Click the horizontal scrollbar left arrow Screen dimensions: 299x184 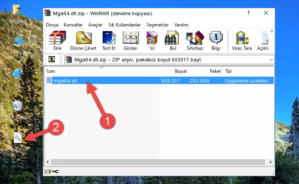point(47,162)
